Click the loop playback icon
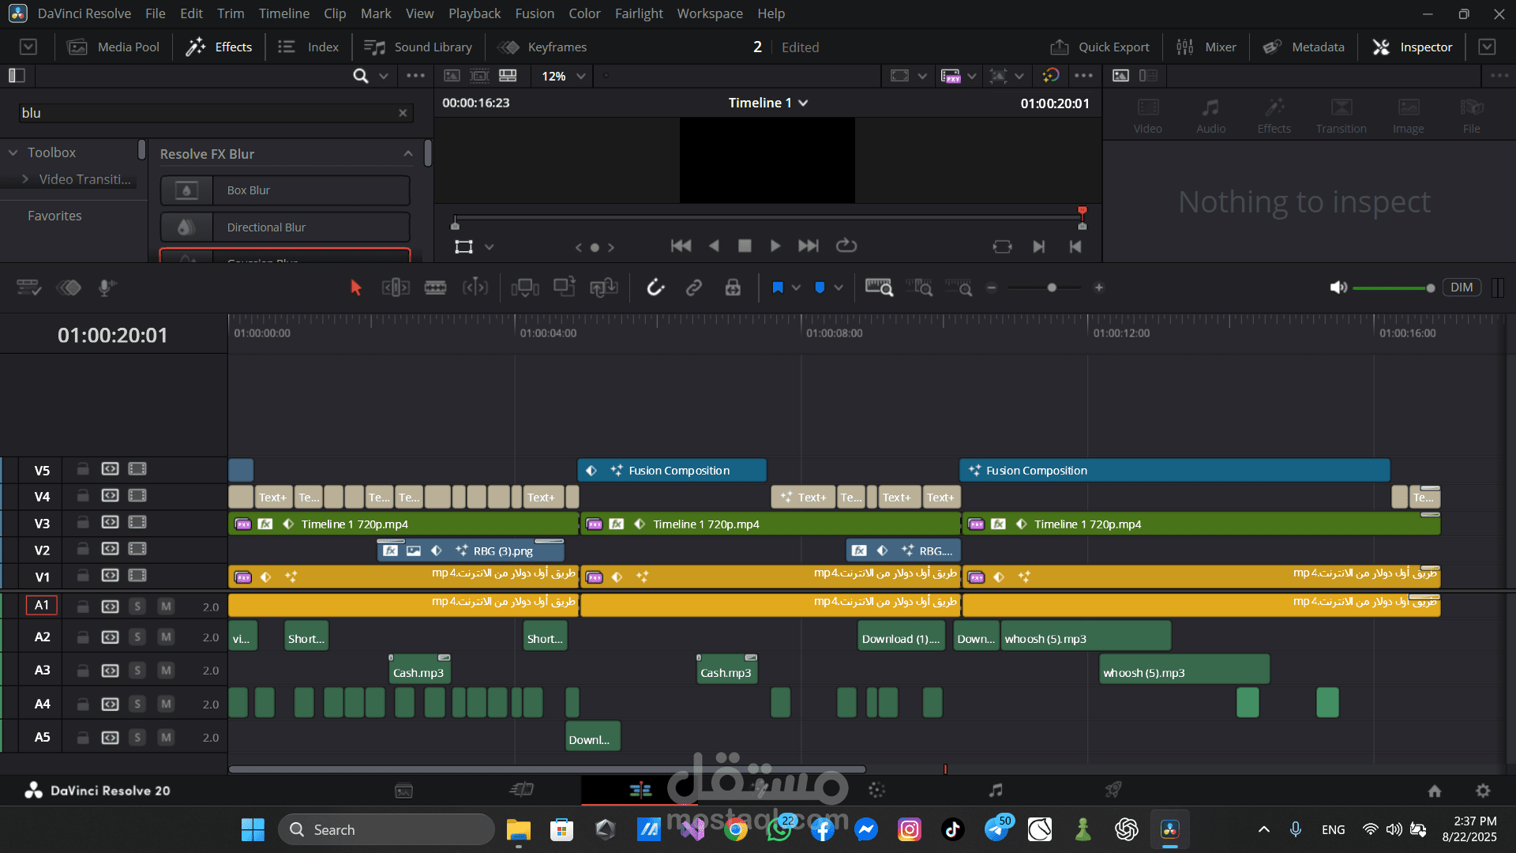This screenshot has width=1516, height=853. [x=846, y=246]
